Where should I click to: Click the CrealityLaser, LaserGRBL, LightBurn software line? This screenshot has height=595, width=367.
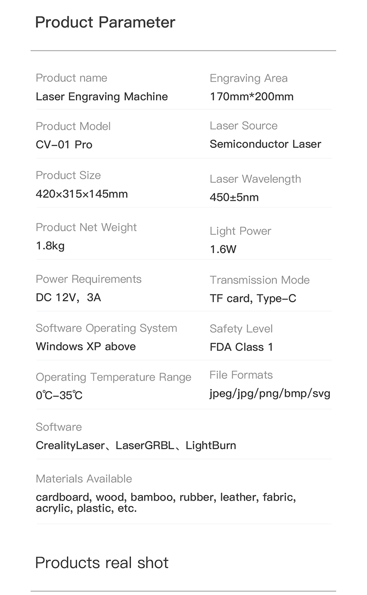136,446
